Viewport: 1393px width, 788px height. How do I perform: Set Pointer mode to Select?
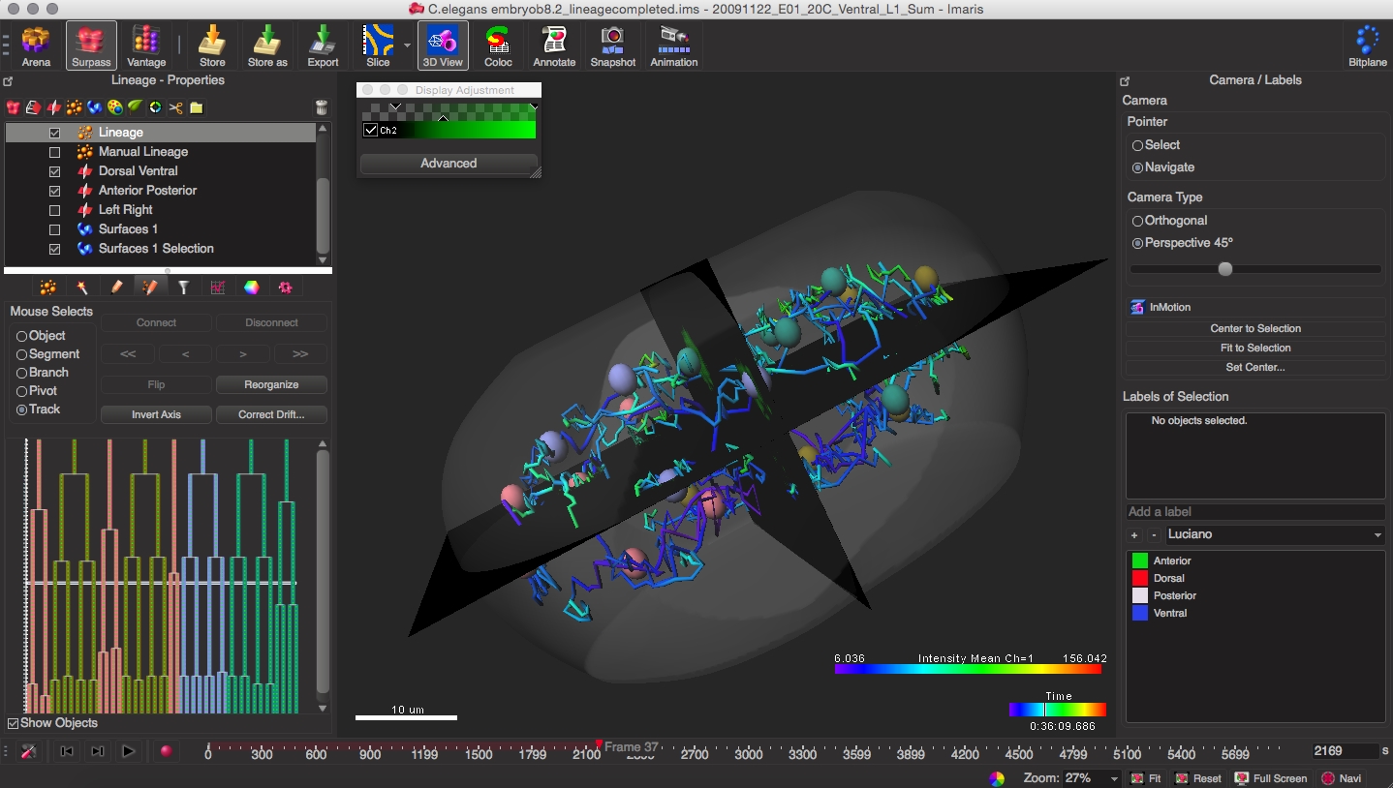click(1138, 145)
